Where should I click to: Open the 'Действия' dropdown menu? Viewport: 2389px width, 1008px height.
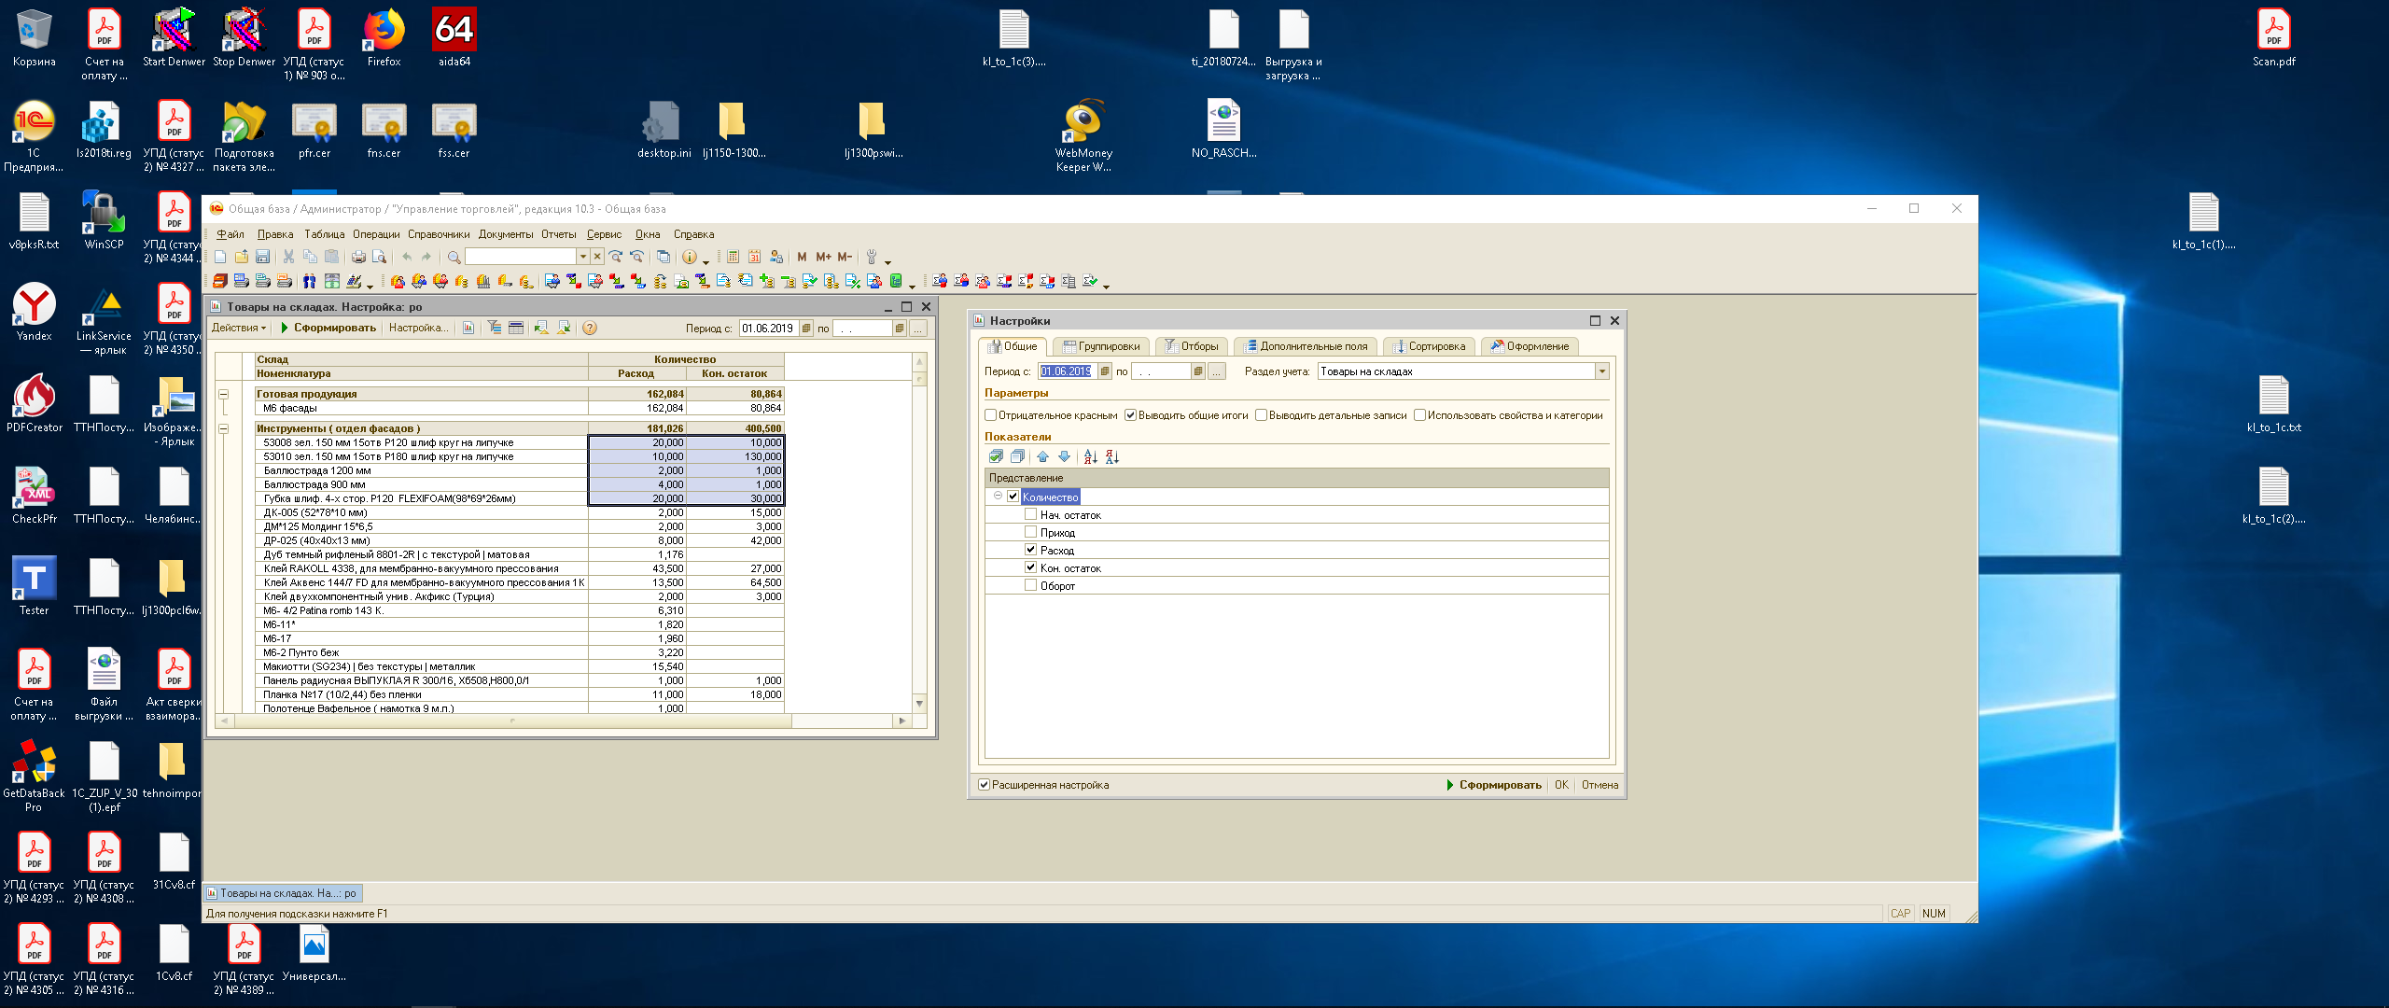tap(239, 328)
